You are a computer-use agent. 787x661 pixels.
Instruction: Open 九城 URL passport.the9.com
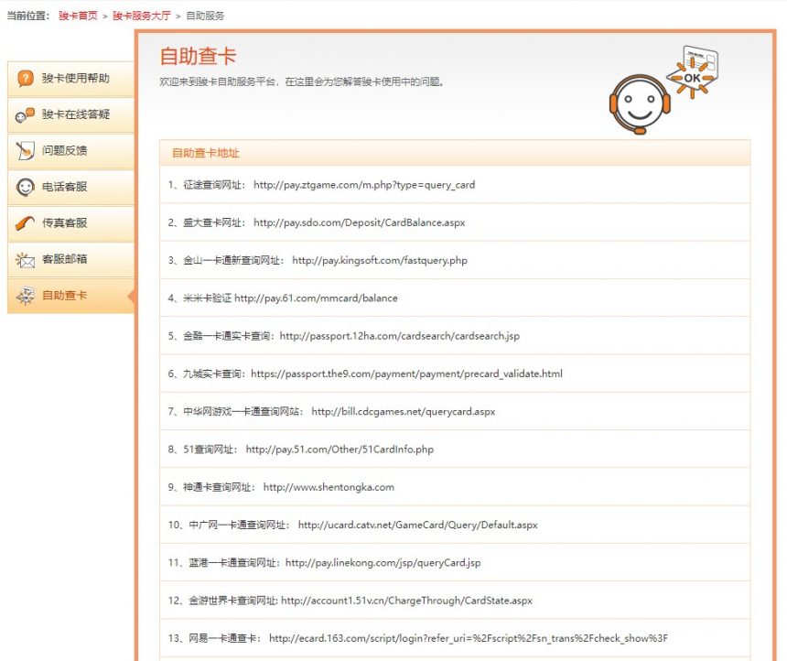click(406, 374)
